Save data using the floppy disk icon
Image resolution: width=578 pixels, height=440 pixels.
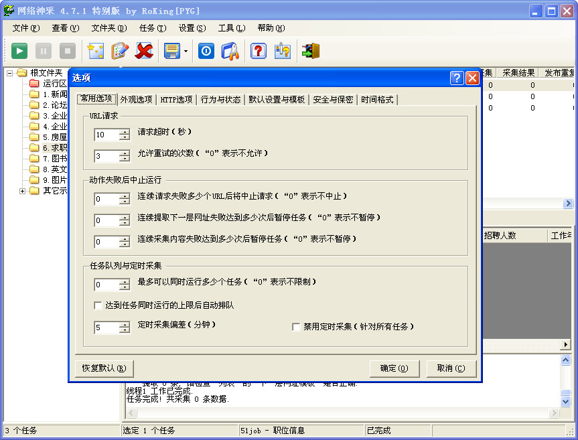pyautogui.click(x=171, y=51)
